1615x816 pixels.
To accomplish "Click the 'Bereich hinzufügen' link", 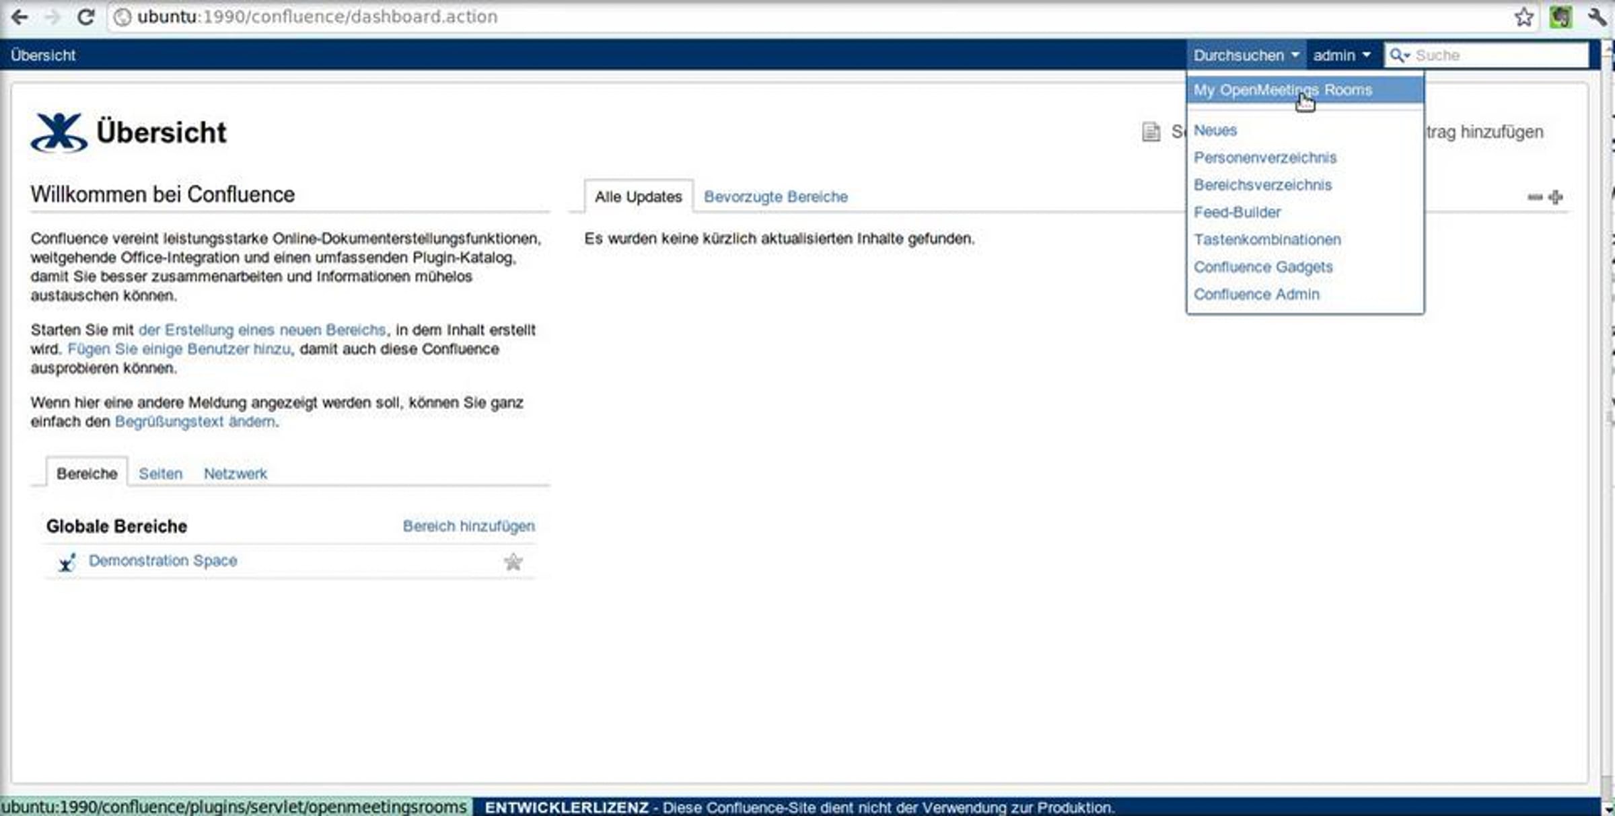I will click(x=468, y=526).
